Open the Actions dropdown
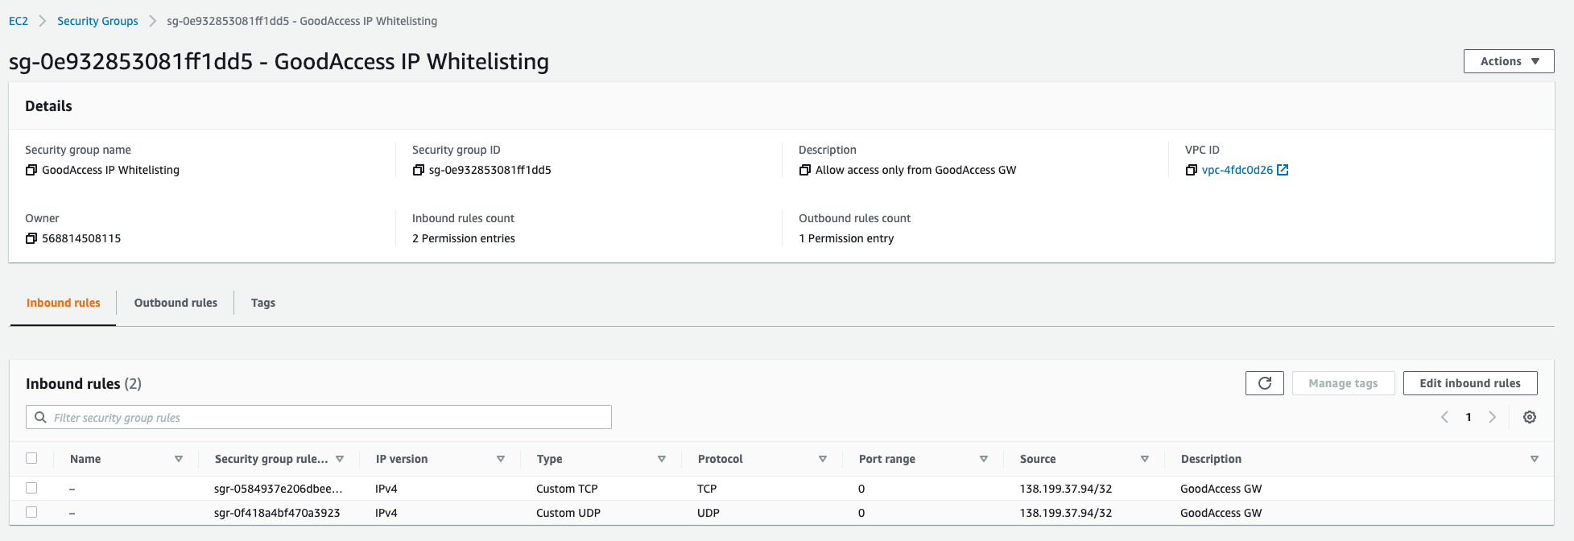1574x541 pixels. 1509,61
